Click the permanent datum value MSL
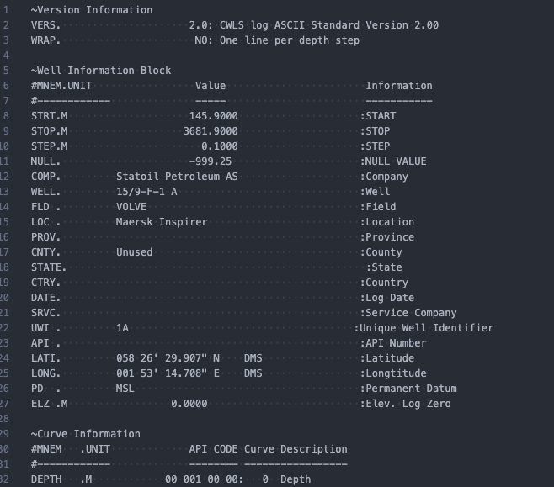The width and height of the screenshot is (554, 487). click(x=125, y=389)
